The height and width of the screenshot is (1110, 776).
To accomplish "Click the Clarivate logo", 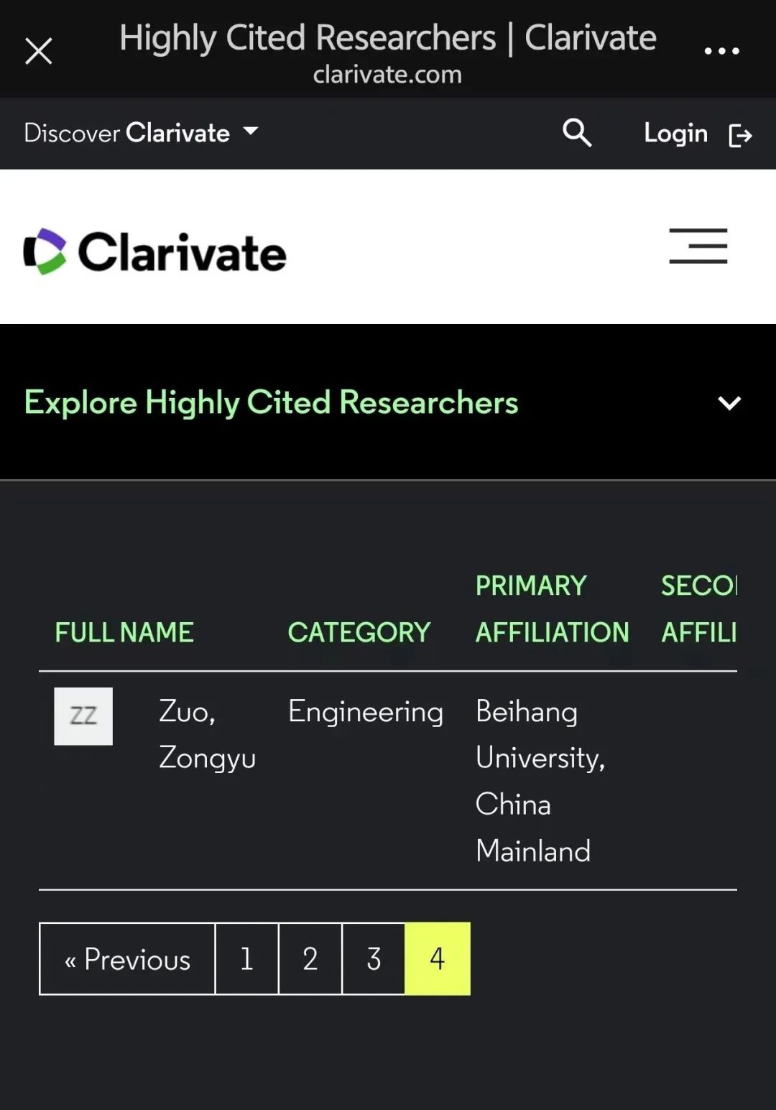I will 155,251.
